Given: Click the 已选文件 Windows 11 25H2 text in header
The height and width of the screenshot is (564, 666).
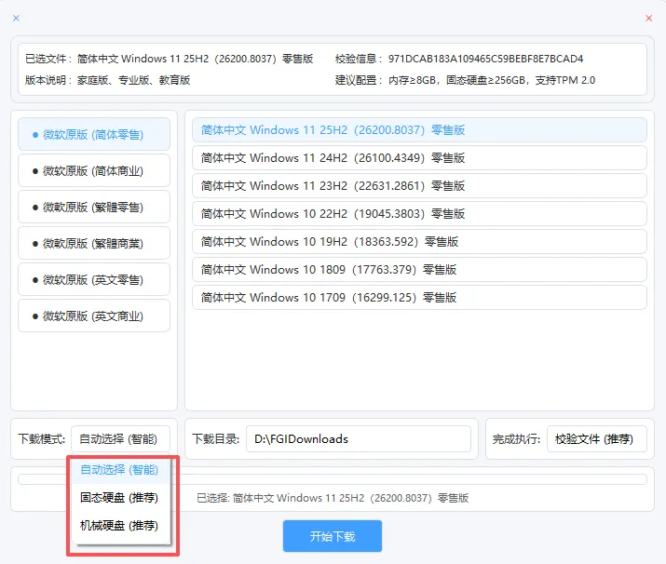Looking at the screenshot, I should pos(195,59).
